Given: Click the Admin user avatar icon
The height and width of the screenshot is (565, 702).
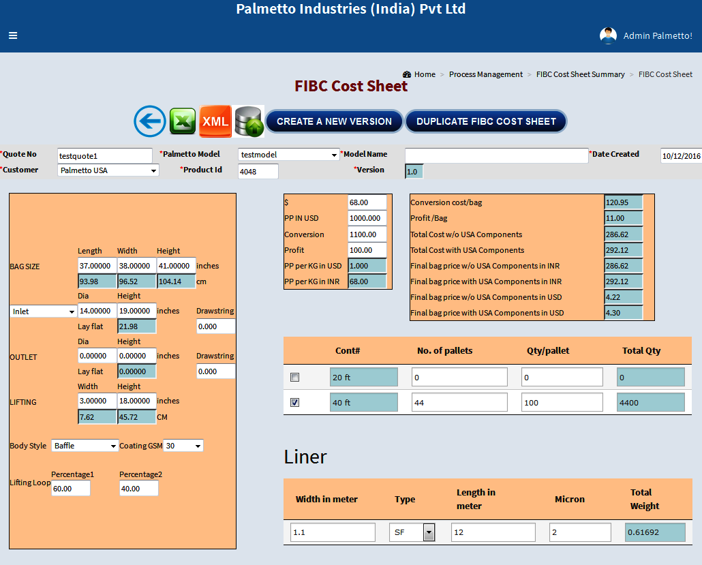Looking at the screenshot, I should pos(608,36).
